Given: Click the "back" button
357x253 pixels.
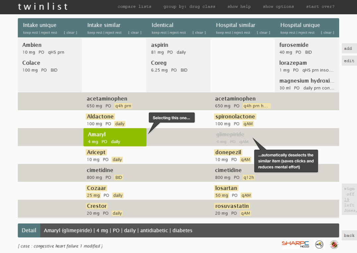Looking at the screenshot, I should pos(349,235).
